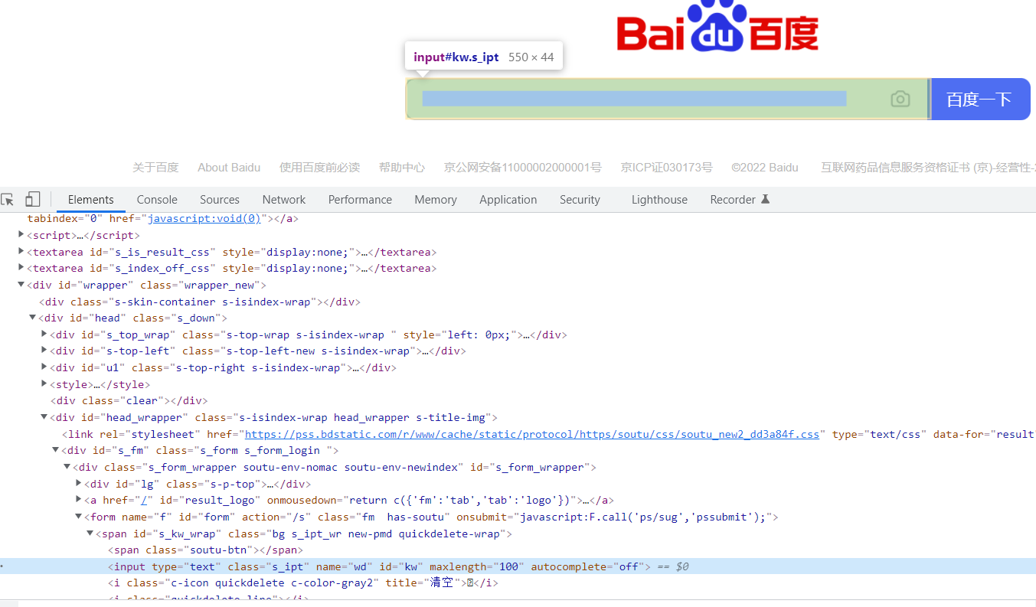Open the Application tab
The image size is (1036, 607).
[x=508, y=200]
